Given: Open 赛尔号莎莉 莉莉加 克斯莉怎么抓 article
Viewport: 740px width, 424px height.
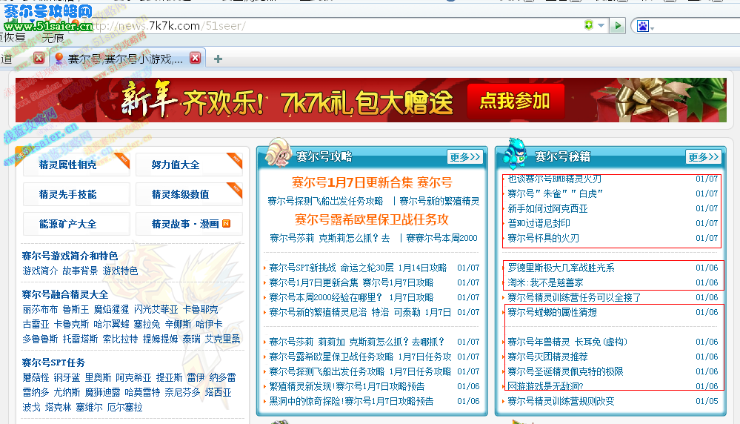Looking at the screenshot, I should point(356,342).
